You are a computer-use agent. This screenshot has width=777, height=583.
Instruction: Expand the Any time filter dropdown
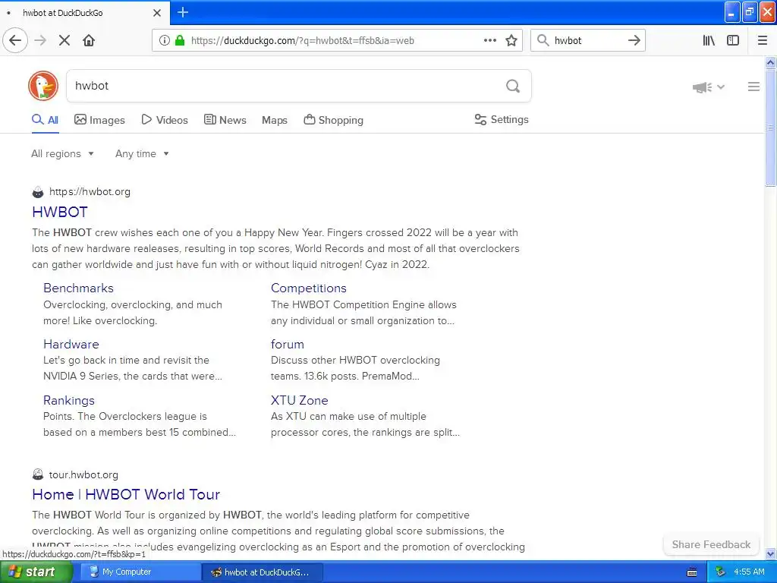point(142,153)
